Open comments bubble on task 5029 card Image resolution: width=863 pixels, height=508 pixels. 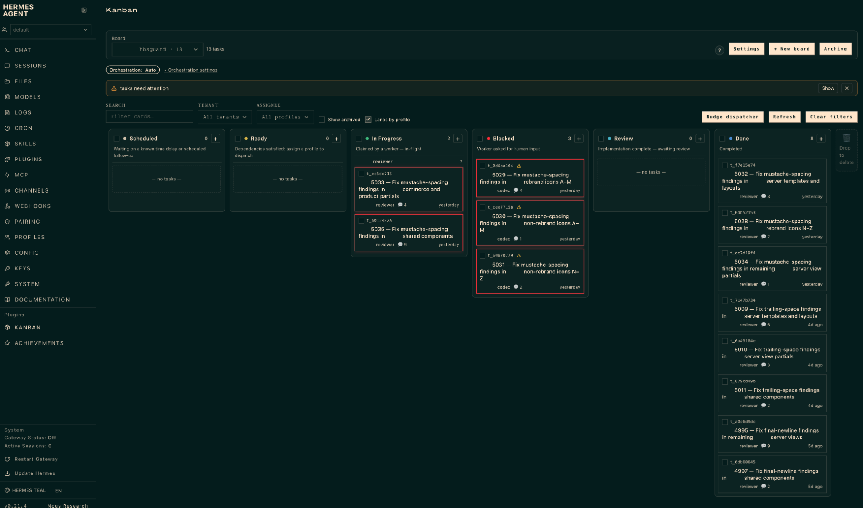(516, 190)
